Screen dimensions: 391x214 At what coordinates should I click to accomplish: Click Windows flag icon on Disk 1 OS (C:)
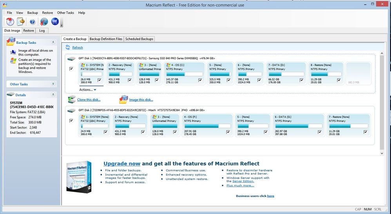(168, 65)
